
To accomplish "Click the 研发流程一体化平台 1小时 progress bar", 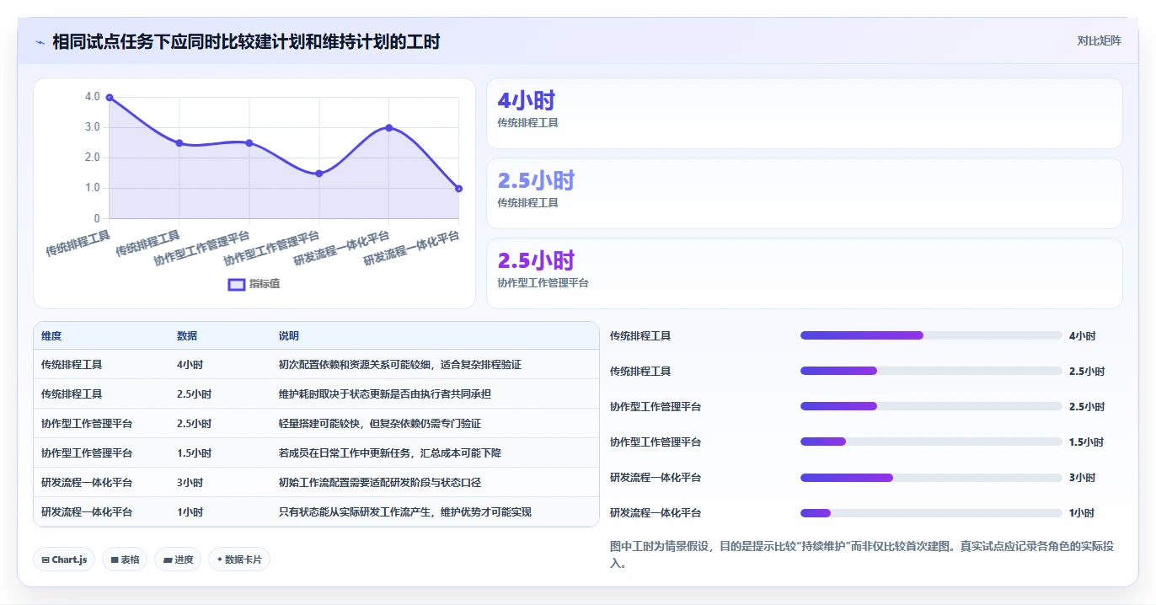I will tap(931, 512).
